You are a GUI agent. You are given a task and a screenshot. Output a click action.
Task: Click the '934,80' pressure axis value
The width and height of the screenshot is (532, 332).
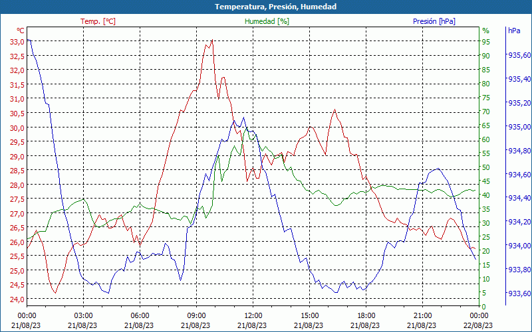pos(519,151)
